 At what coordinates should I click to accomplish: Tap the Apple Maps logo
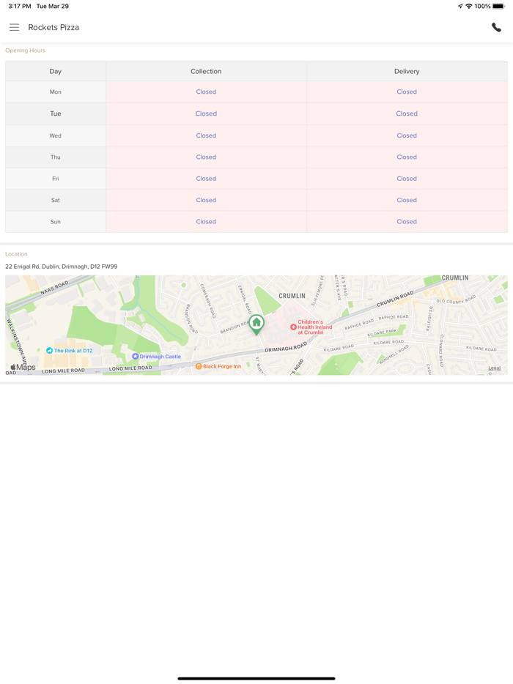(x=23, y=368)
